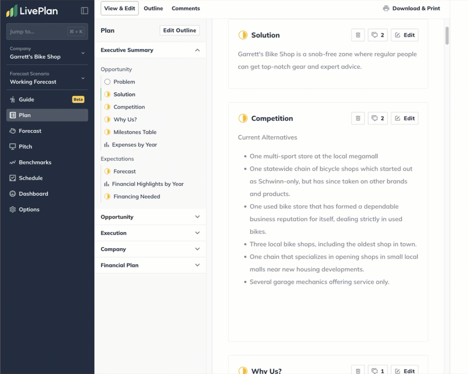This screenshot has width=468, height=374.
Task: Delete the Why Us? section with trash icon
Action: (x=358, y=371)
